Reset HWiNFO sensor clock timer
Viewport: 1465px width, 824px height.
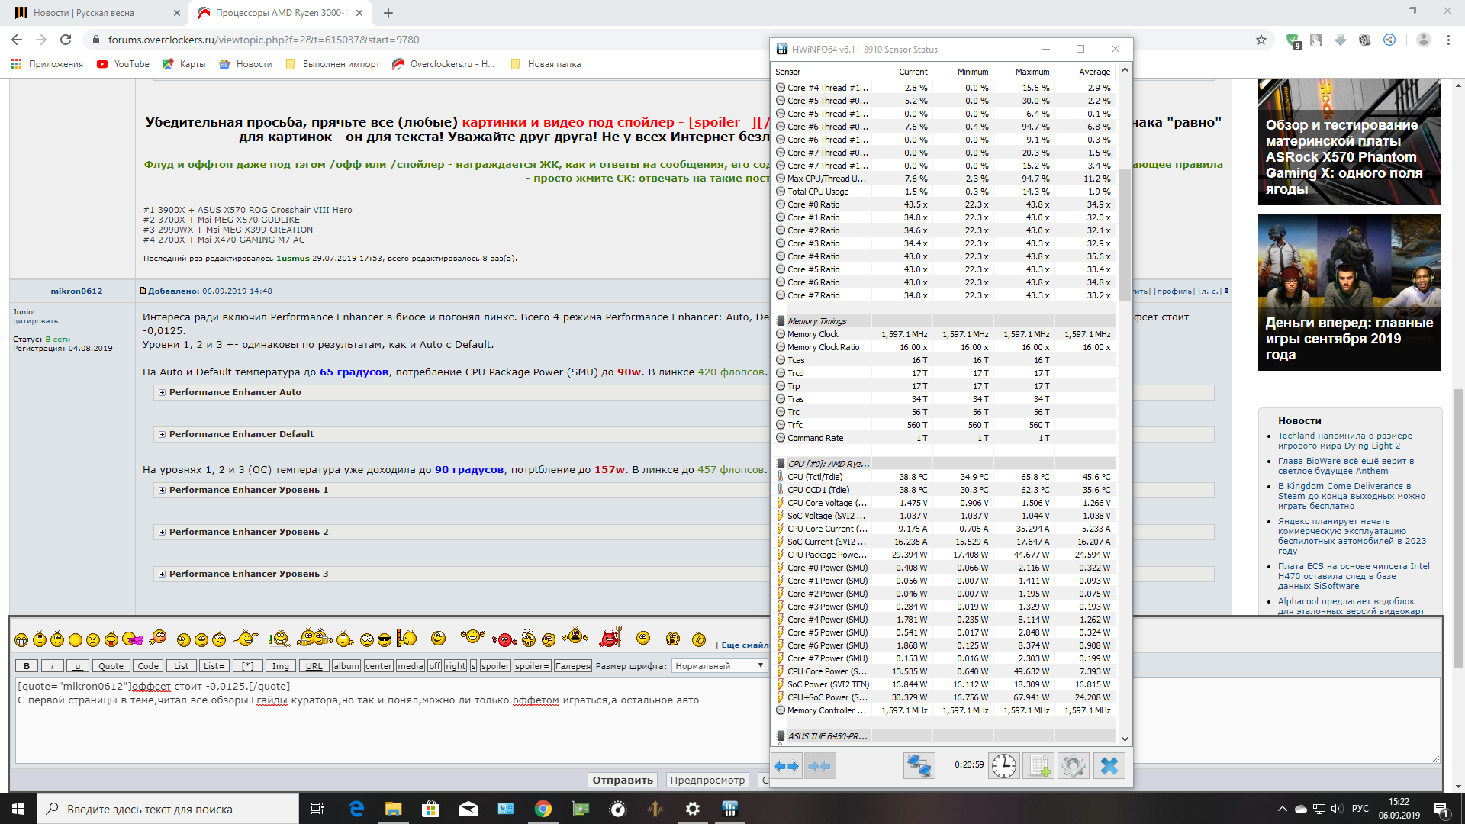[x=1003, y=765]
